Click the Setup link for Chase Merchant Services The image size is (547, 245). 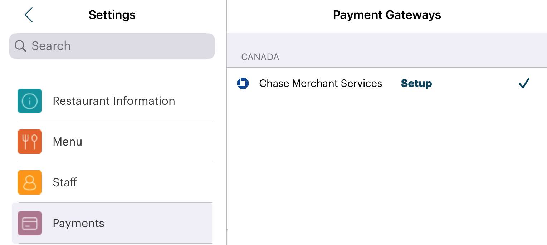pos(416,83)
